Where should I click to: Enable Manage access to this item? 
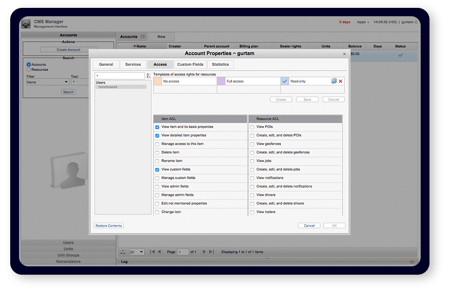(157, 144)
